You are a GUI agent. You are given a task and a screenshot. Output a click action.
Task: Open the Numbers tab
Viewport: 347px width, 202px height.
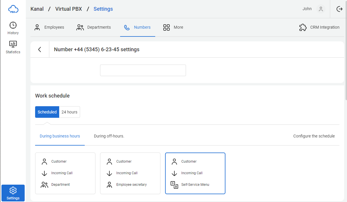point(138,27)
